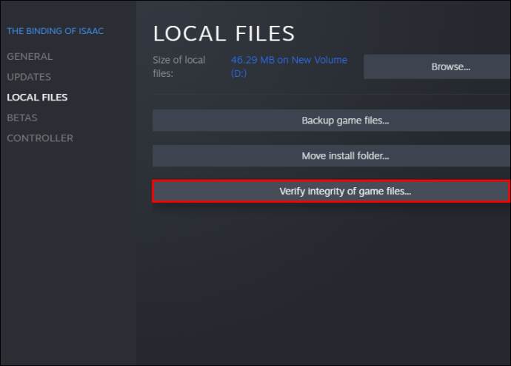Click the red outline around Verify integrity
Viewport: 511px width, 366px height.
[331, 180]
